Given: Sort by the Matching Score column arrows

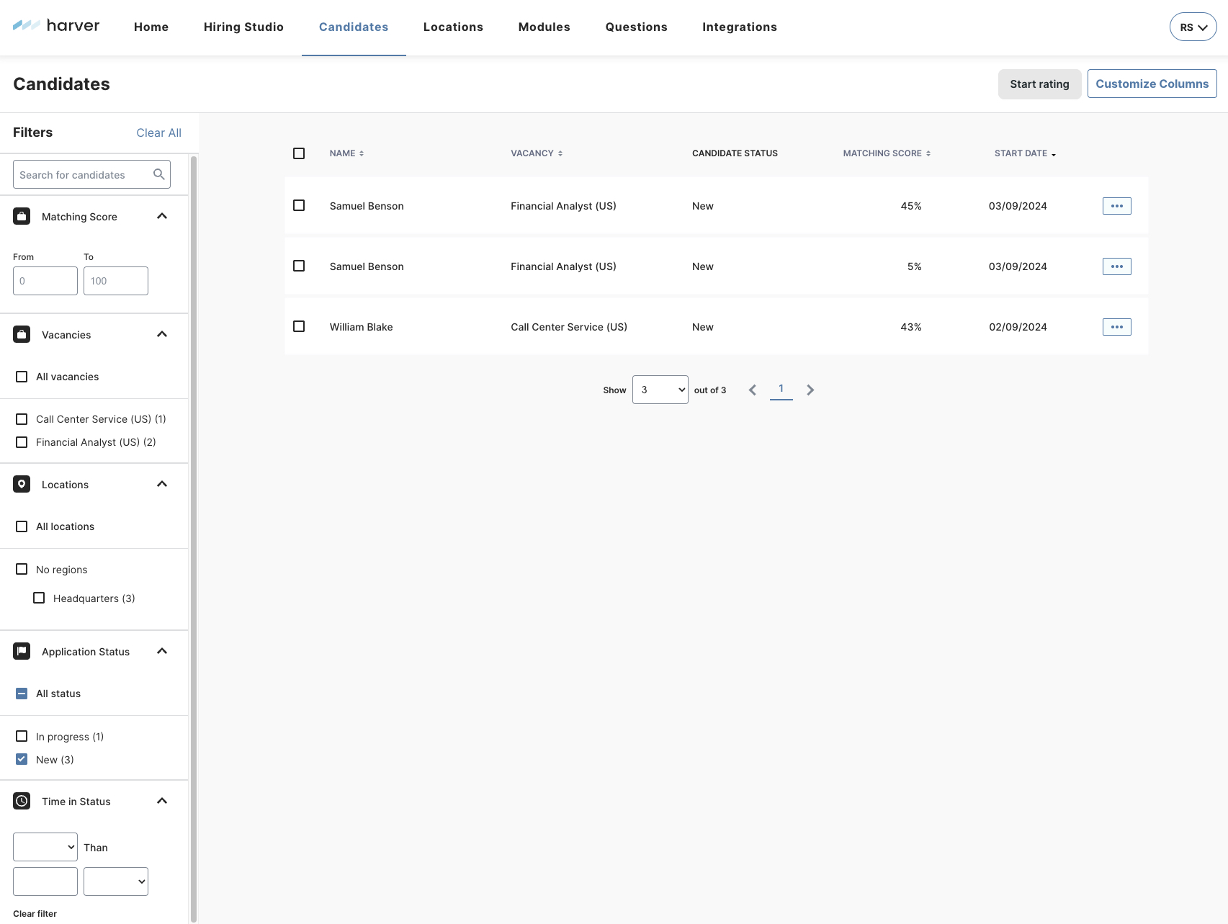Looking at the screenshot, I should [928, 153].
